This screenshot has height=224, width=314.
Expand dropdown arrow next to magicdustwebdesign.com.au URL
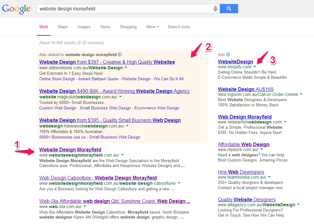(120, 97)
